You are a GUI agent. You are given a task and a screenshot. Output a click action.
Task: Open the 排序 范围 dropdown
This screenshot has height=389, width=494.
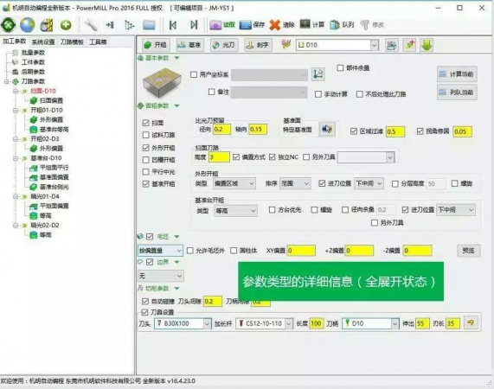(x=295, y=183)
